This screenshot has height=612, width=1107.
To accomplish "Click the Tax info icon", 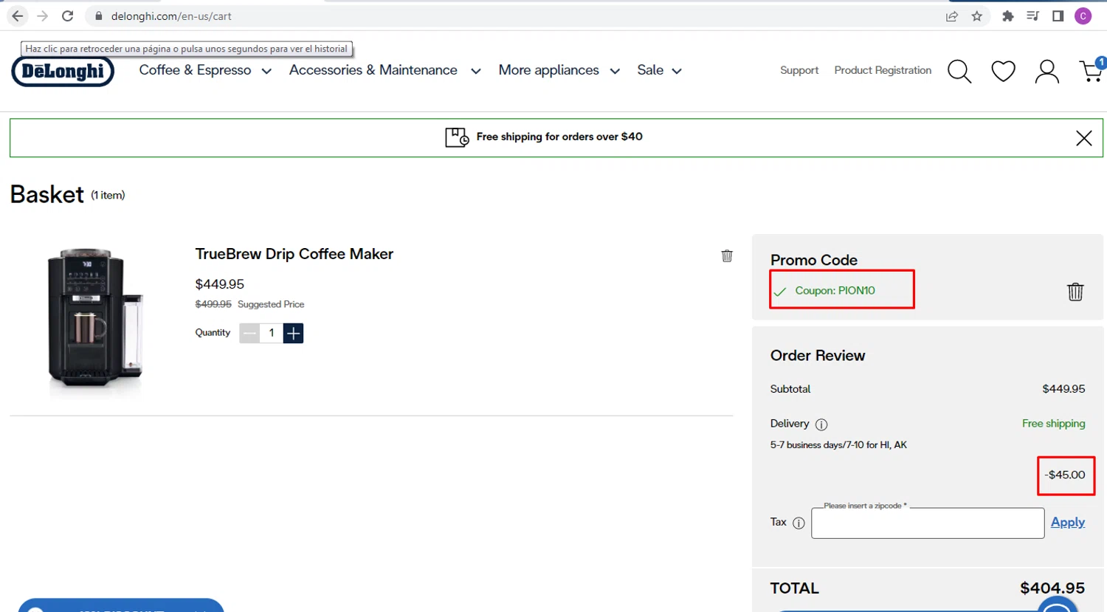I will (x=799, y=523).
